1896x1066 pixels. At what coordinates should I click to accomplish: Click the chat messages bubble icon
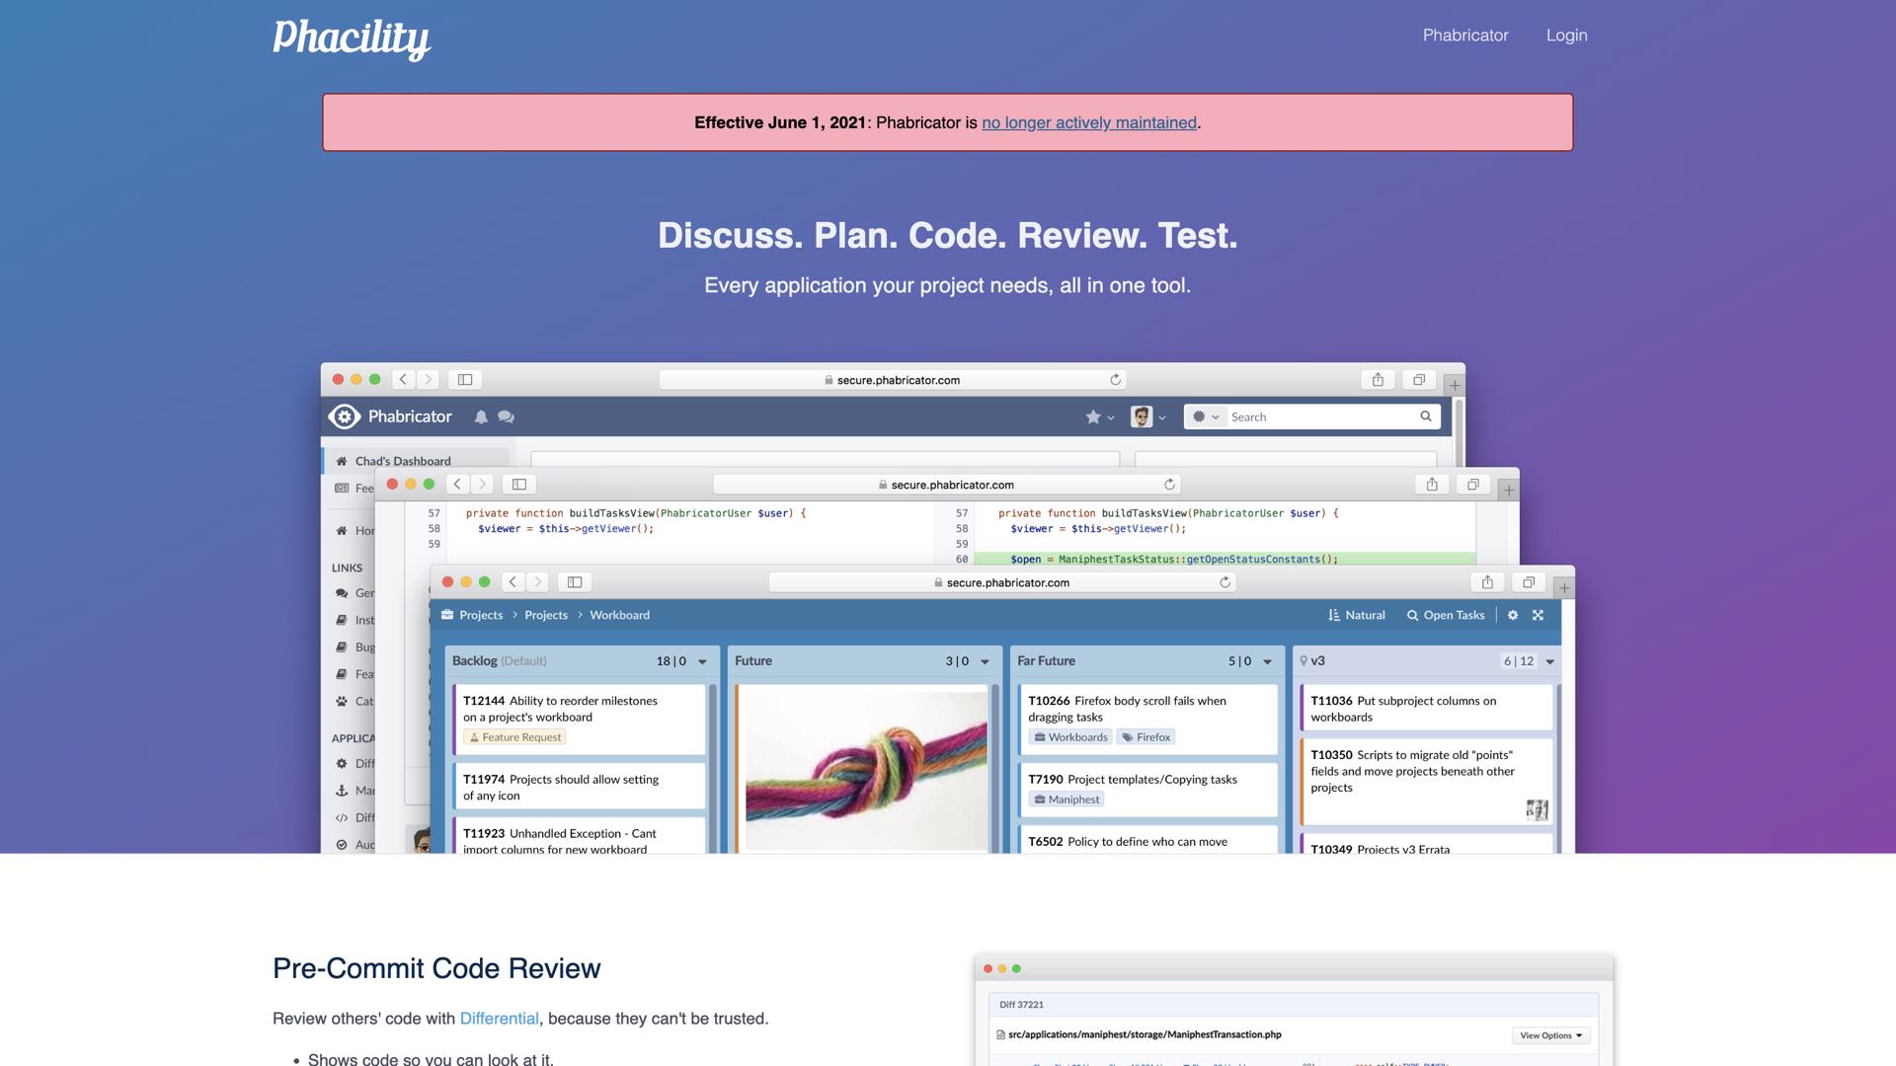506,418
